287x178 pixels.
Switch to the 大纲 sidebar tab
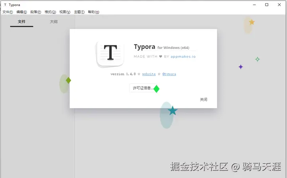pyautogui.click(x=54, y=22)
